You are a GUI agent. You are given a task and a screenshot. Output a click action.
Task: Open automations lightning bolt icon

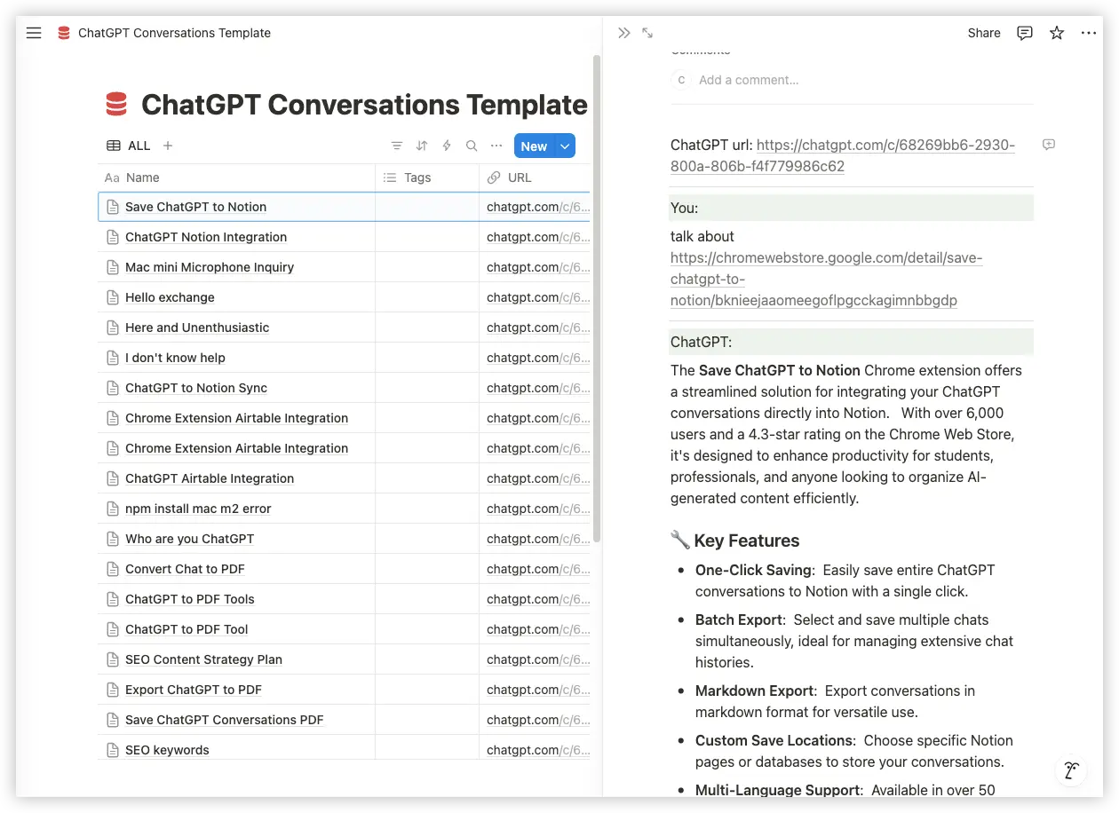tap(447, 146)
